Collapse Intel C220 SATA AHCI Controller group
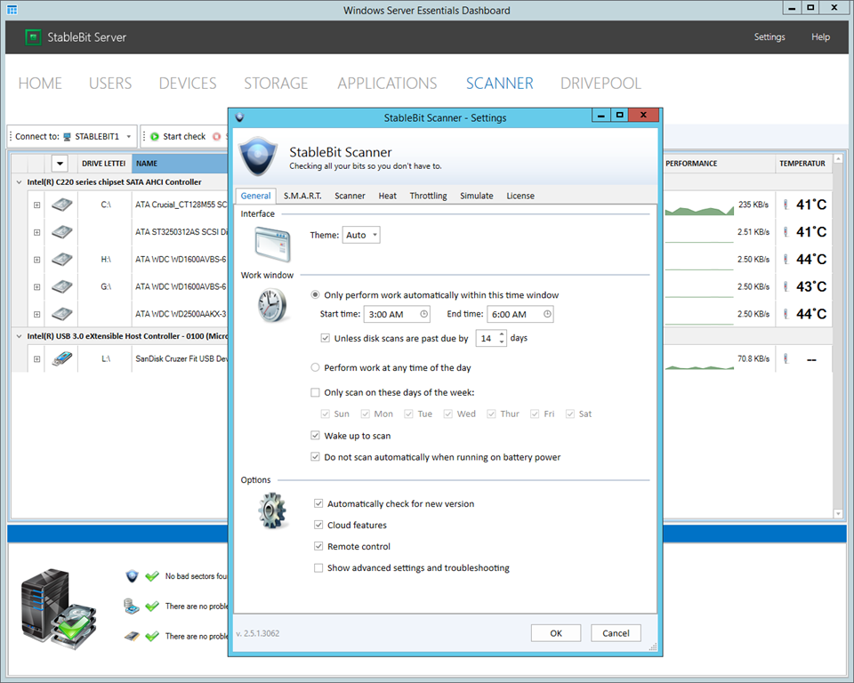The width and height of the screenshot is (854, 683). coord(19,182)
